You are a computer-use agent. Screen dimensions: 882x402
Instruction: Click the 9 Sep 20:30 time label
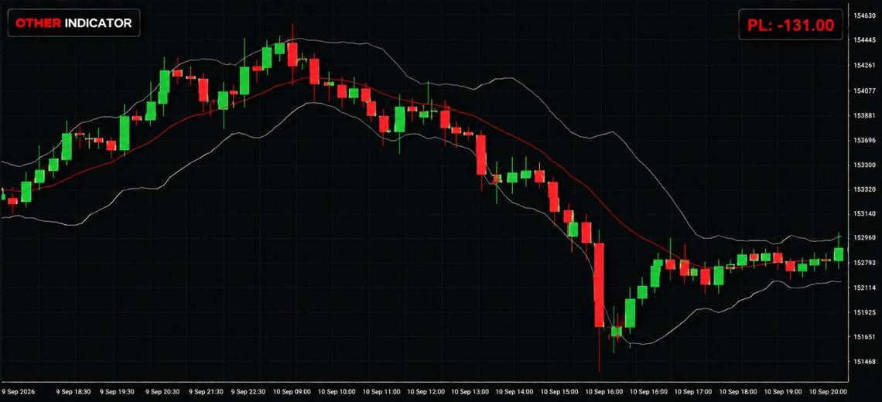pyautogui.click(x=162, y=391)
